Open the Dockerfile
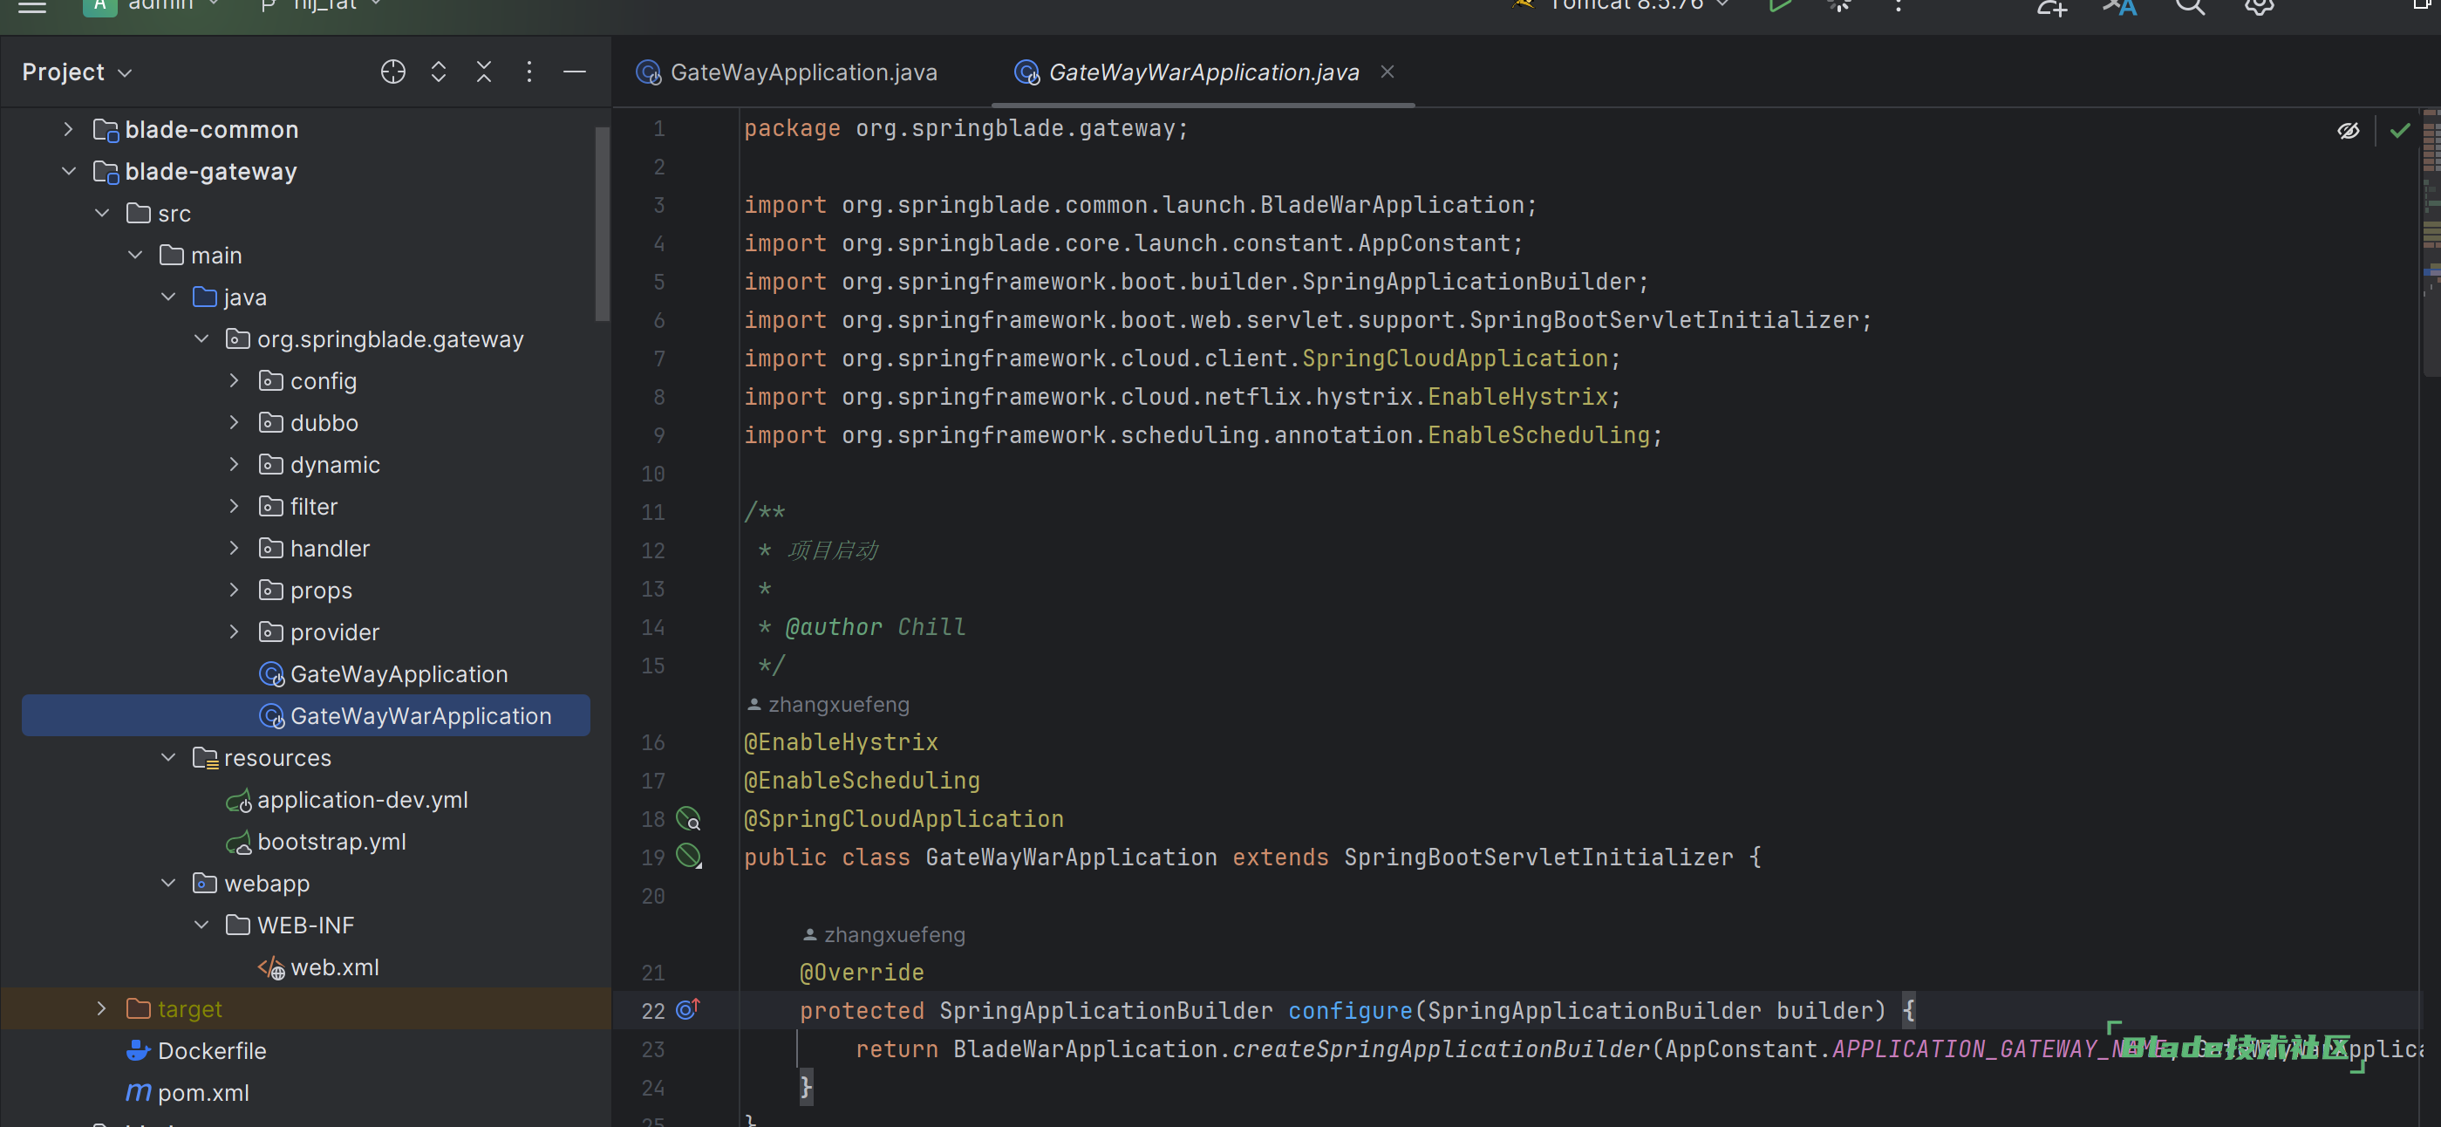 196,1050
